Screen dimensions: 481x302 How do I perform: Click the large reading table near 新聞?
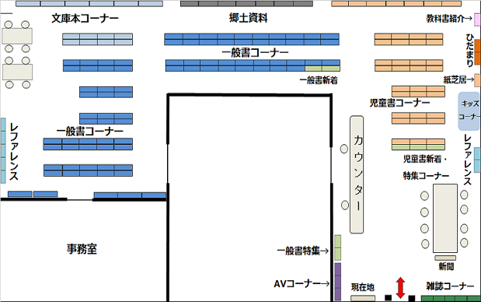[x=445, y=218]
